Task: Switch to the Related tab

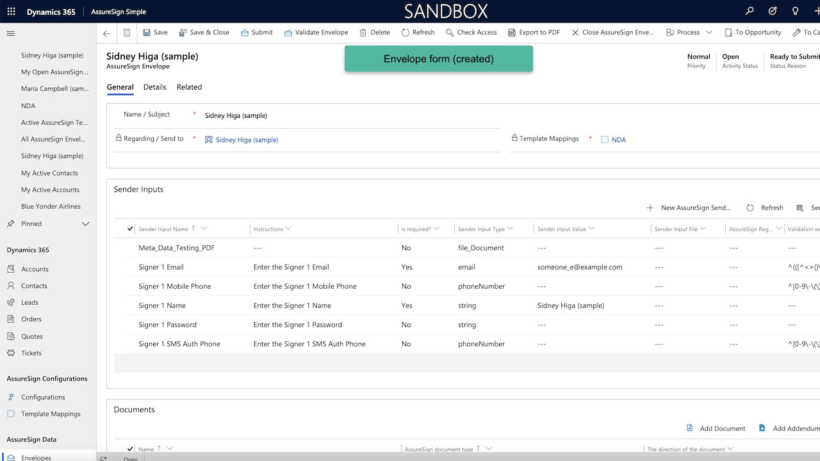Action: [x=189, y=87]
